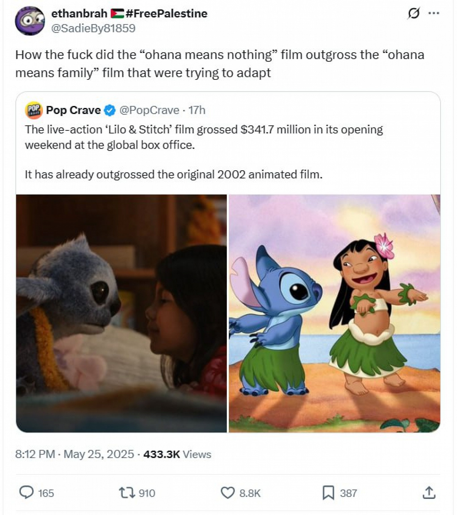Click the 433.3K Views counter
Viewport: 457px width, 515px height.
coord(177,454)
